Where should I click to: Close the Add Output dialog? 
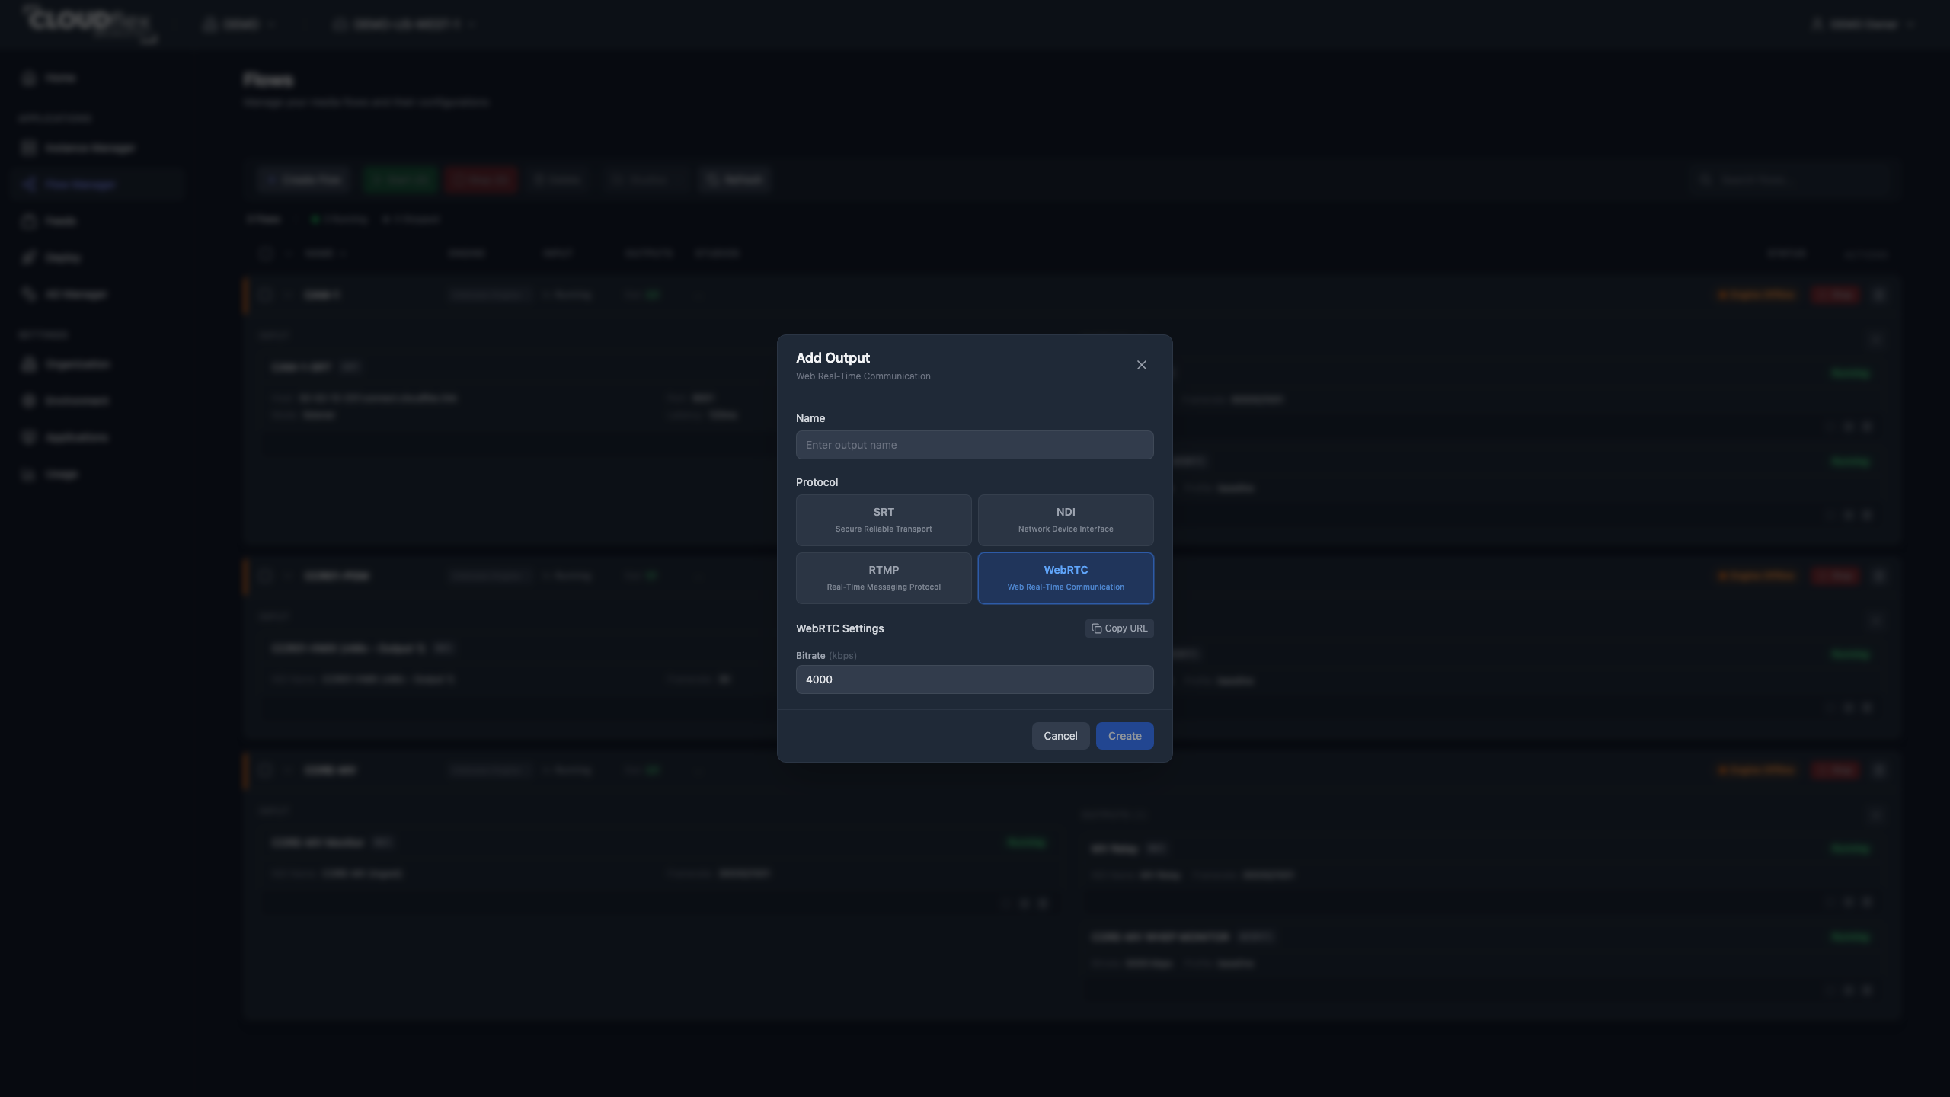pos(1141,365)
